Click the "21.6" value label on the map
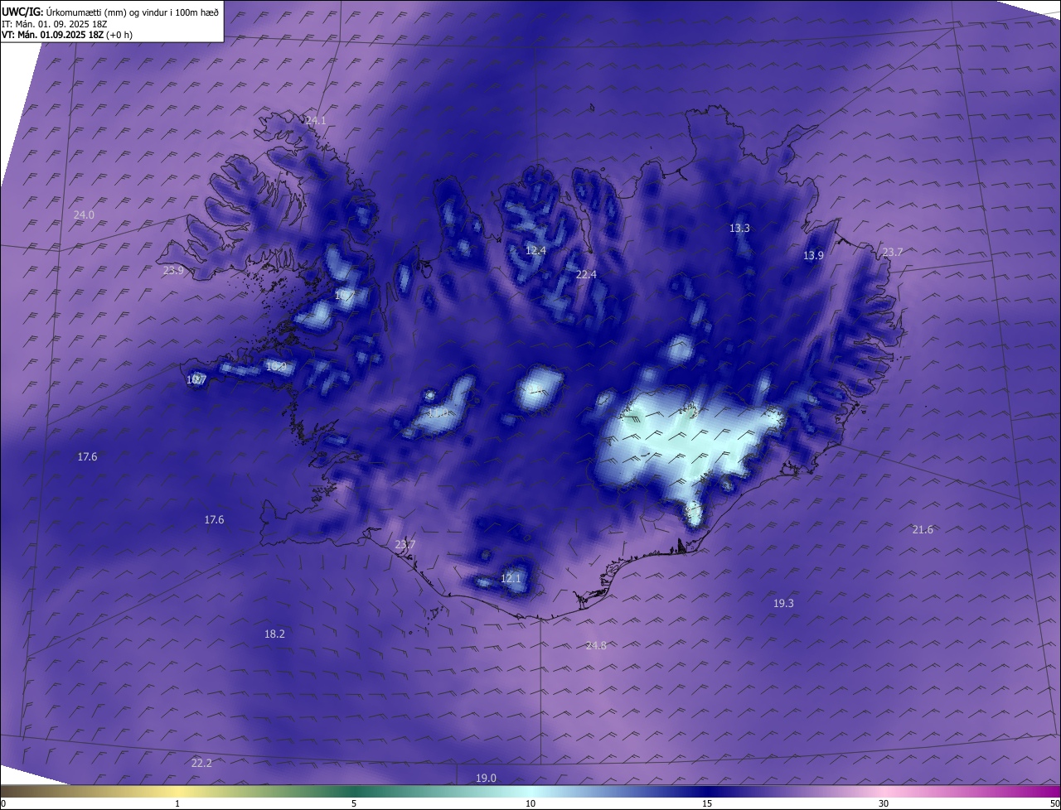Viewport: 1061px width, 810px height. pos(923,529)
